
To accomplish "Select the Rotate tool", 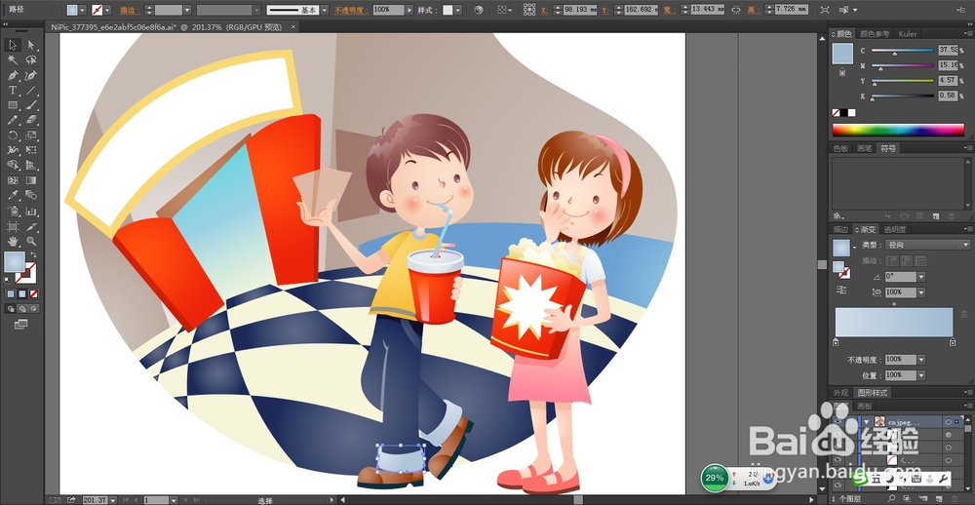I will point(13,135).
